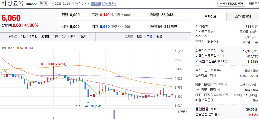This screenshot has height=119, width=259.
Task: Click the 외국인보유주식수(B) value 680,712
Action: click(252, 56)
